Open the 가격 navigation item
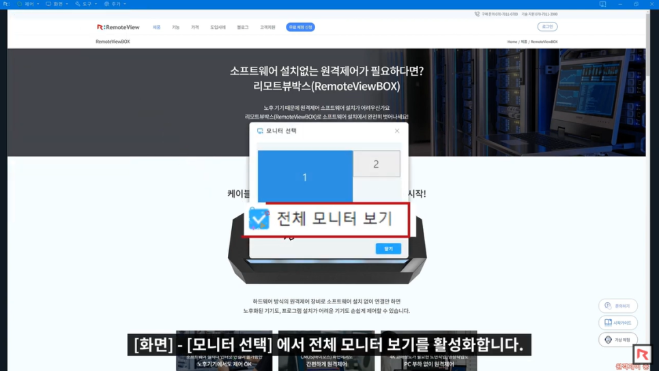Image resolution: width=659 pixels, height=371 pixels. point(195,27)
